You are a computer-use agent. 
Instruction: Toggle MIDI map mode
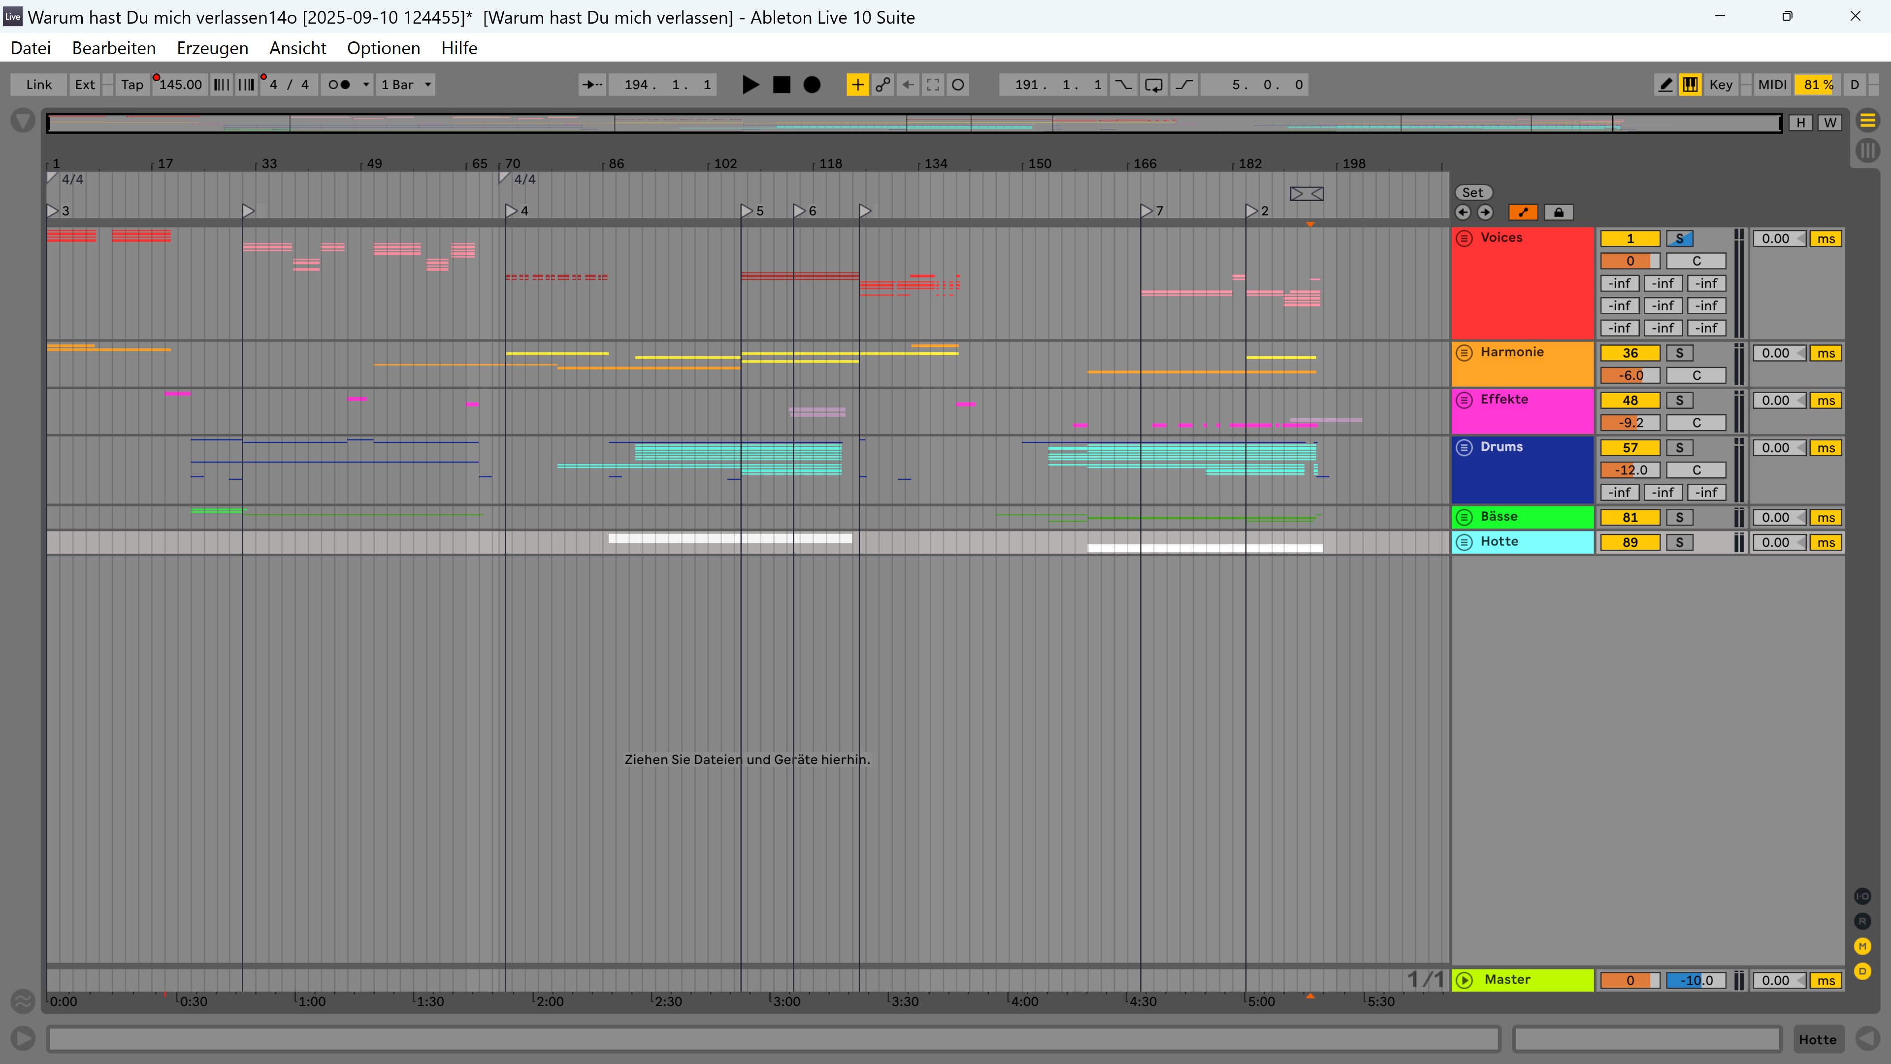point(1772,84)
